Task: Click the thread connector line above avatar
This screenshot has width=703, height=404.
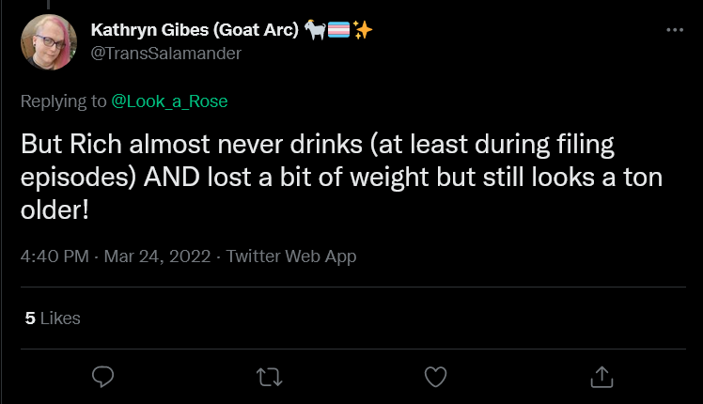Action: (x=48, y=5)
